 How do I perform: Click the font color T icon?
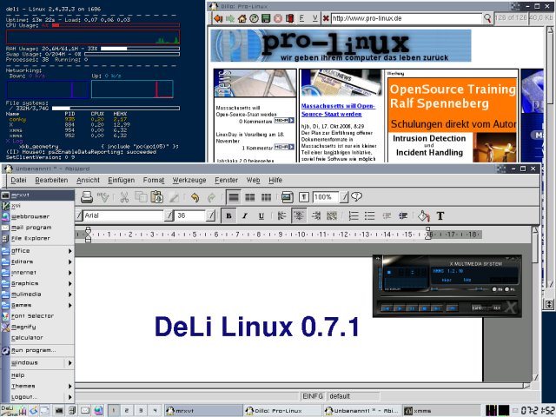(440, 216)
